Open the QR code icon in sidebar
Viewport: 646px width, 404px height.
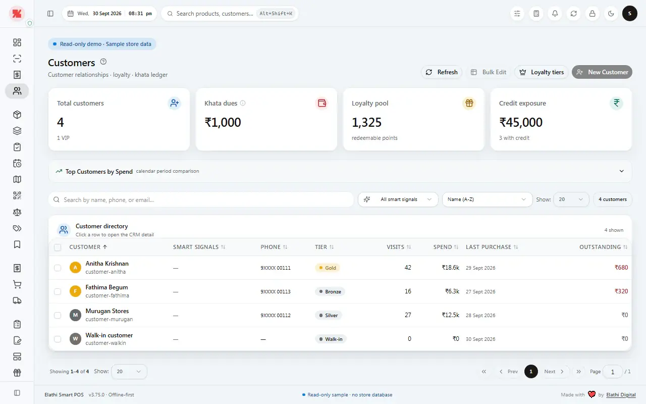[17, 195]
